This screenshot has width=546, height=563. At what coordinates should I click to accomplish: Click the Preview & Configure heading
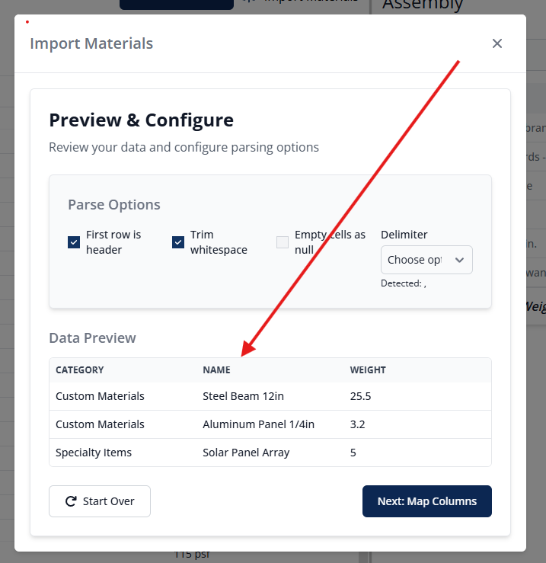tap(141, 120)
